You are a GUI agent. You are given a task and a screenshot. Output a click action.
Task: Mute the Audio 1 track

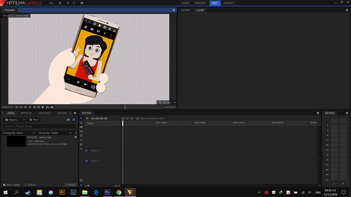(86, 161)
